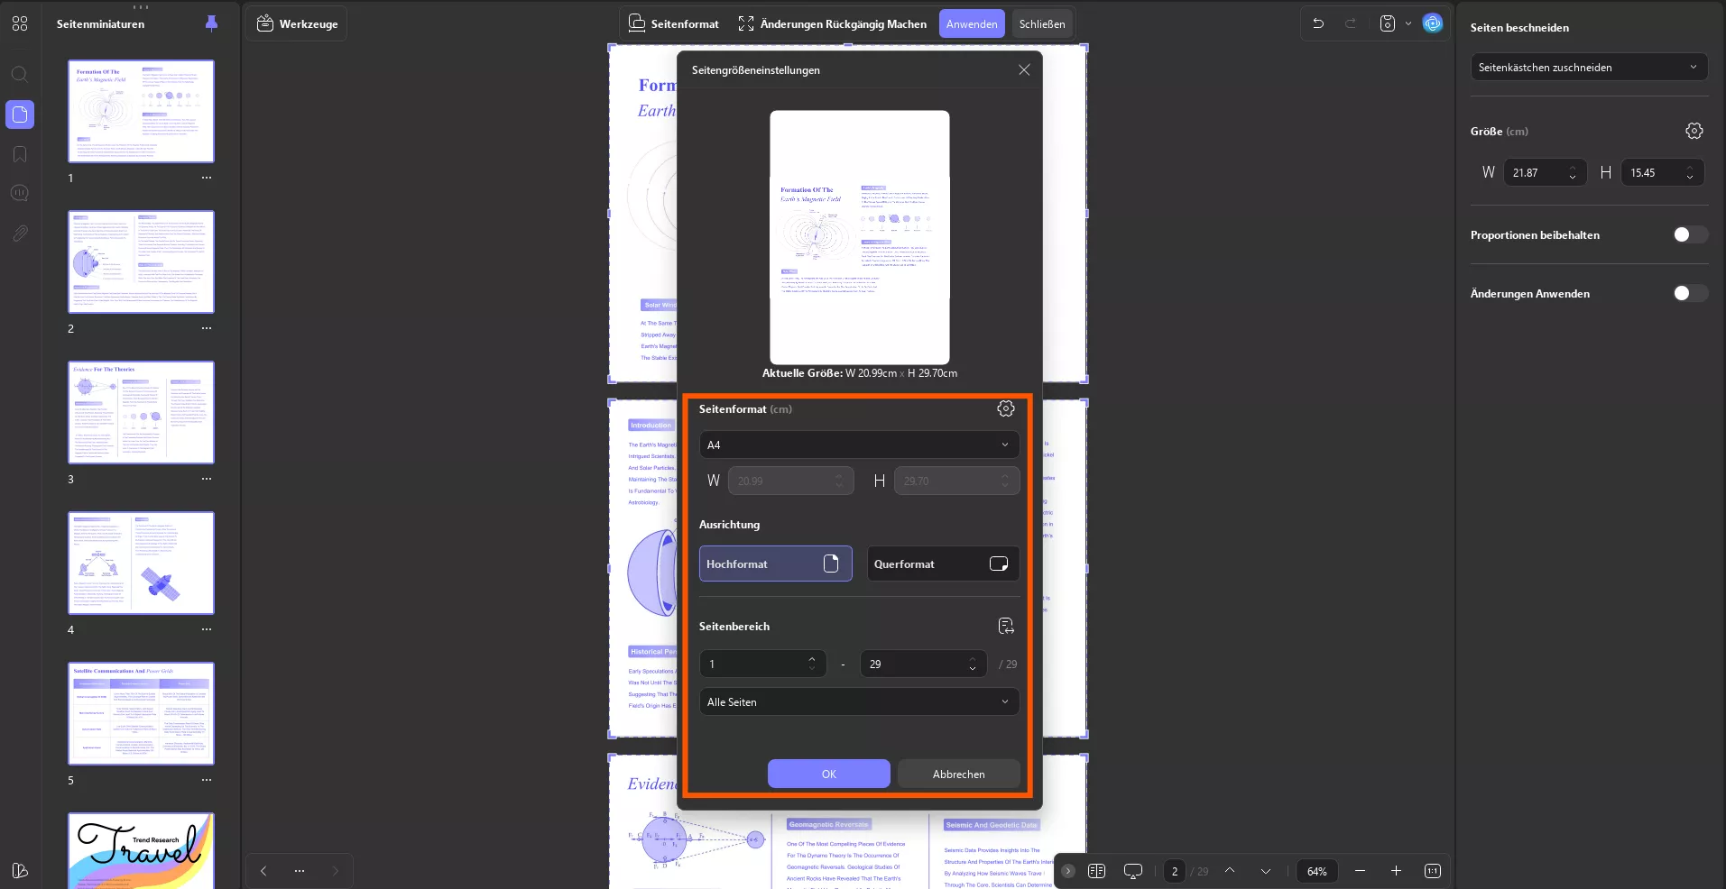Click the Größe height stepper arrows
Screen dimensions: 1726x889
pyautogui.click(x=1690, y=172)
